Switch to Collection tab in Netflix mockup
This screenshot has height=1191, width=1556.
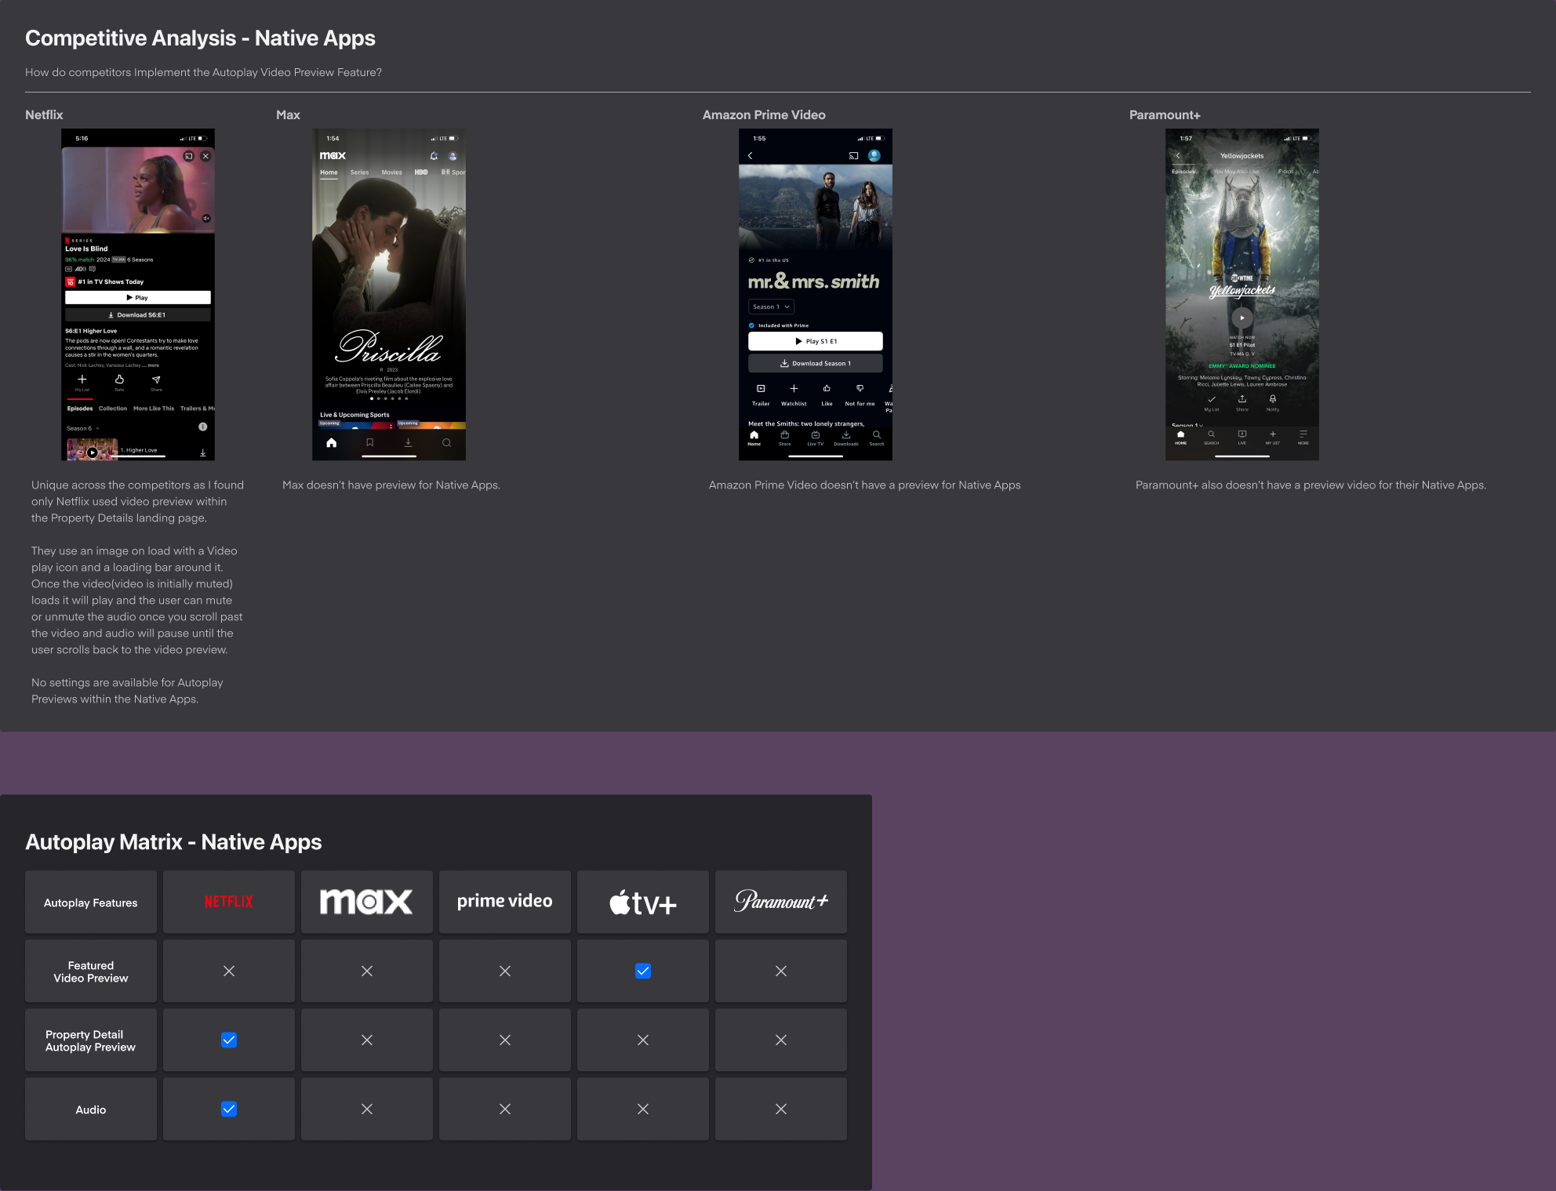tap(113, 408)
